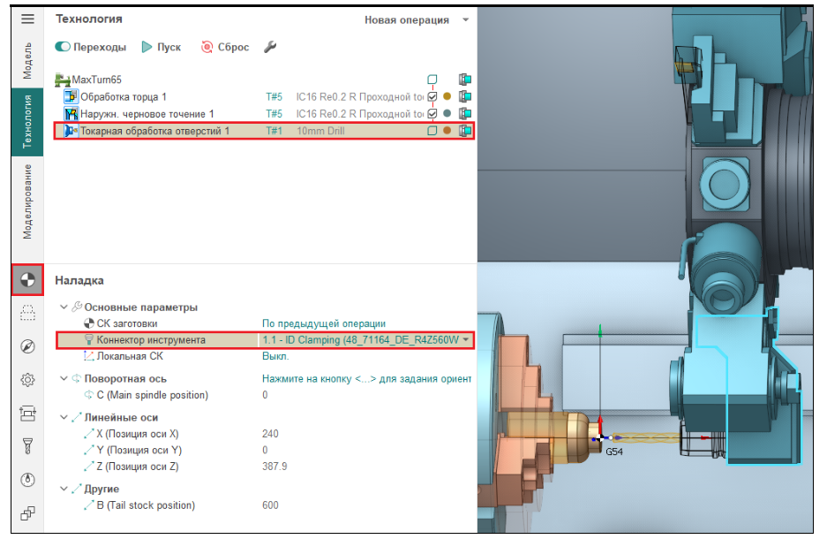827x539 pixels.
Task: Open the milling tool icon in the sidebar
Action: point(27,446)
